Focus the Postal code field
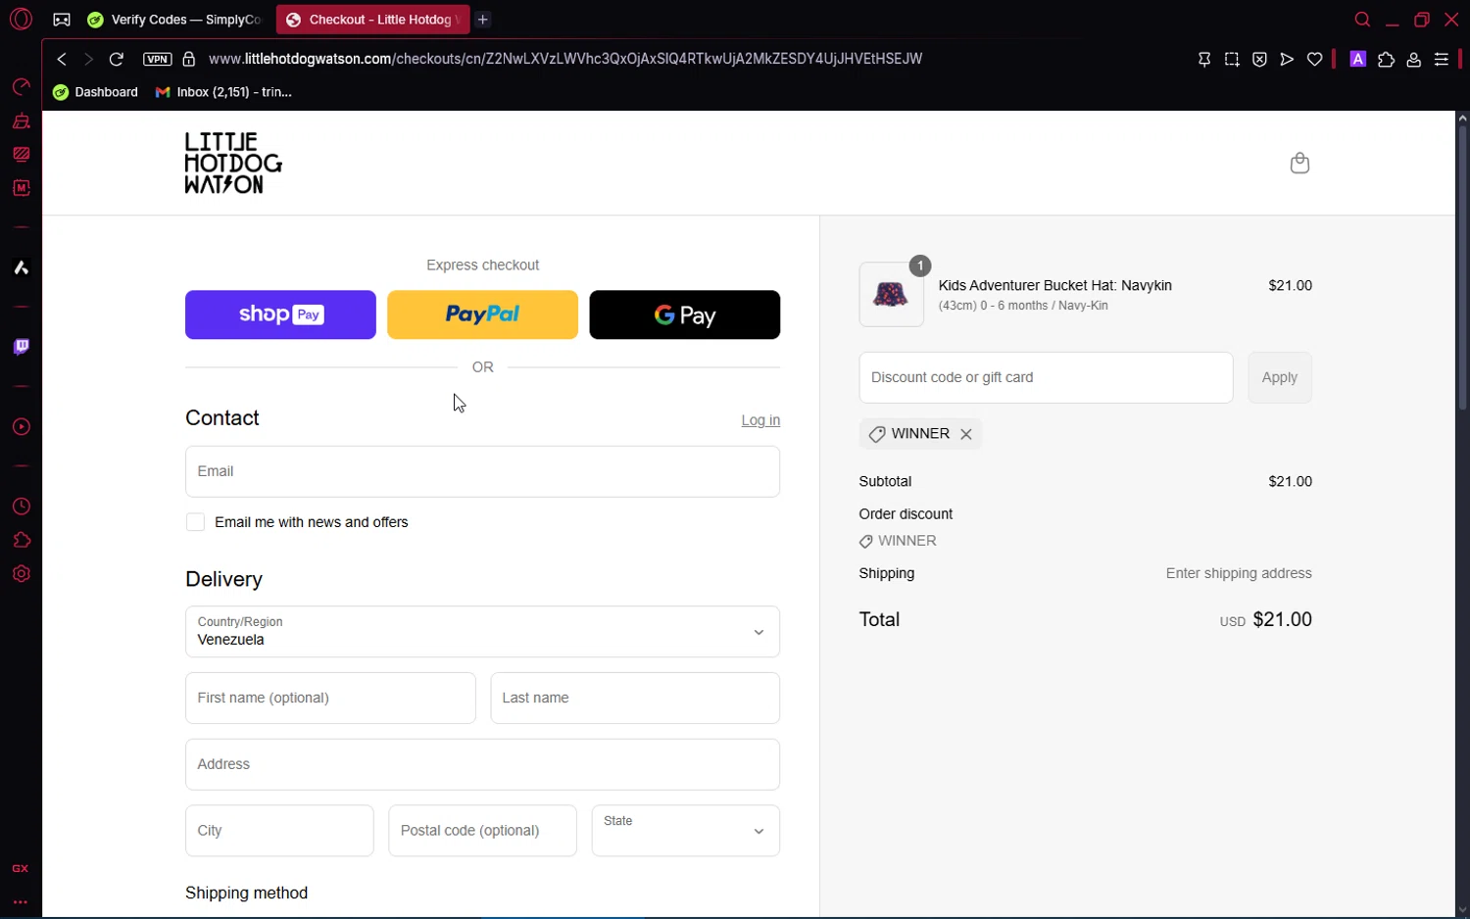Screen dimensions: 1470x919 (482, 831)
